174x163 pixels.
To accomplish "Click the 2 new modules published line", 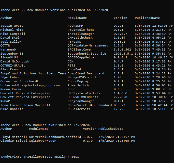I will [45, 125].
